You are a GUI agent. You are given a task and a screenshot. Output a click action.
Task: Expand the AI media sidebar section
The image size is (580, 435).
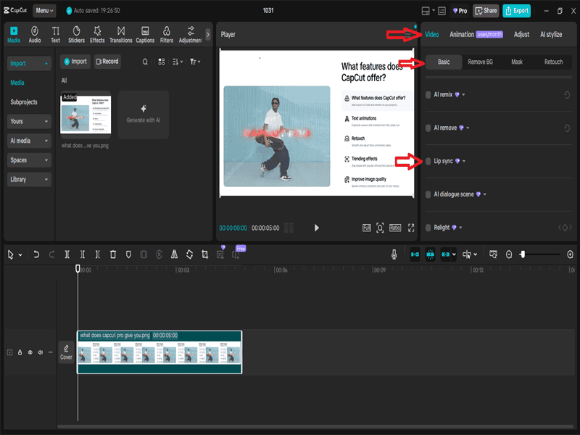(x=30, y=141)
